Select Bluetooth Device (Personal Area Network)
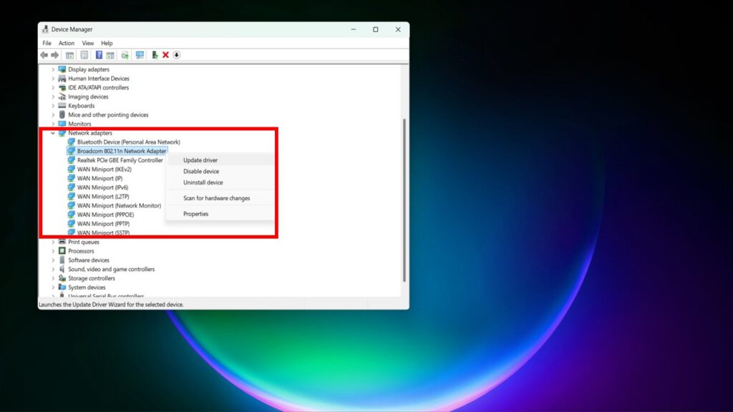This screenshot has height=412, width=733. [128, 142]
